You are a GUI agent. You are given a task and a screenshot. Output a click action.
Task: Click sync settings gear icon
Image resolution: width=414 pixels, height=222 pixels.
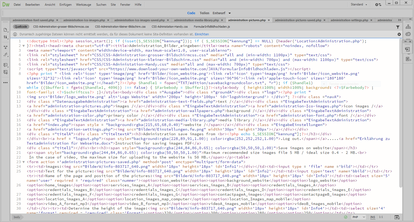point(378,5)
